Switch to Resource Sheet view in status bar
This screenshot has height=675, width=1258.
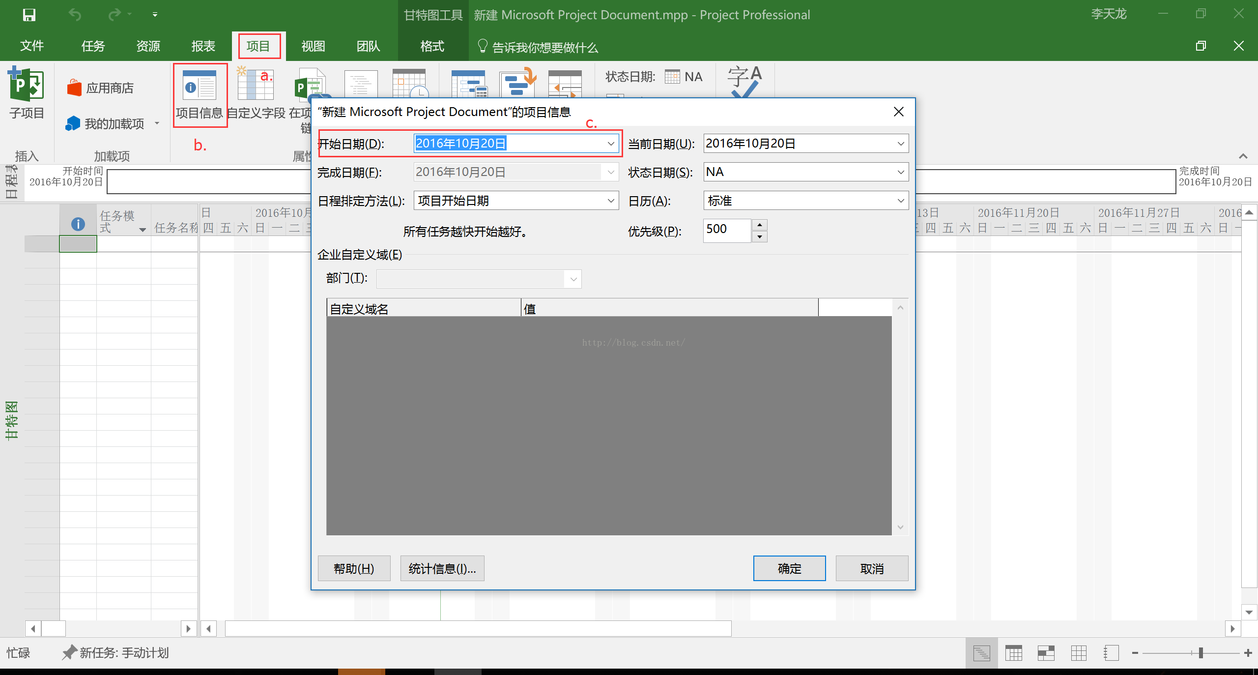(x=1079, y=653)
